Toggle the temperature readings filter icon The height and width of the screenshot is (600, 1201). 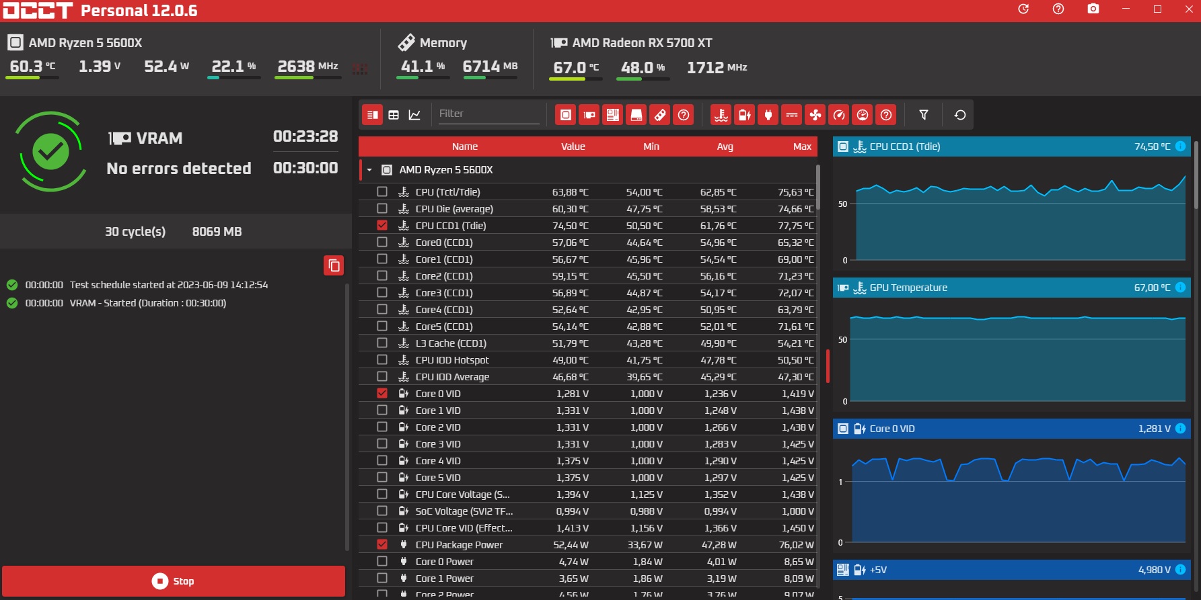pyautogui.click(x=721, y=115)
